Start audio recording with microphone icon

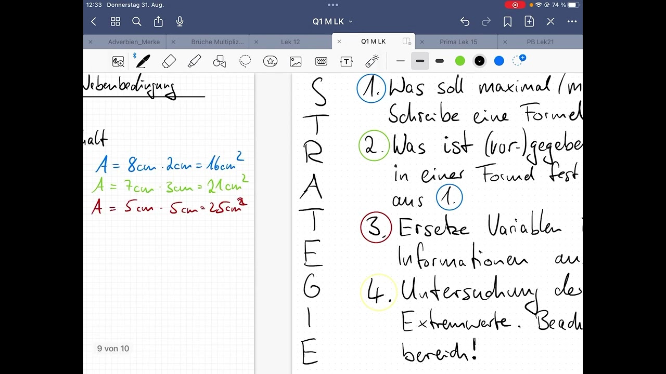(x=180, y=21)
